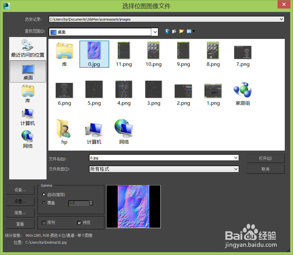Click the view mode icon in the toolbar
Screen dimensions: 293x255
point(189,31)
